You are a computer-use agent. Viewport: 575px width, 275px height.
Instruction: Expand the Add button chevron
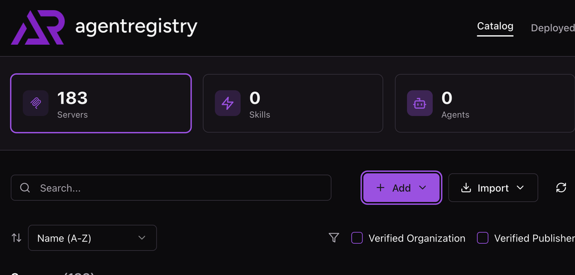tap(422, 188)
